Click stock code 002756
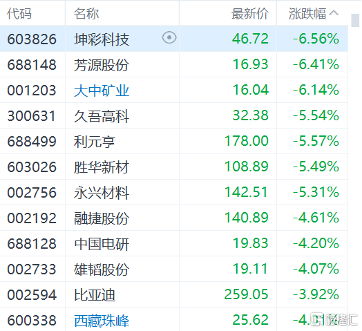This screenshot has width=362, height=331. 32,192
